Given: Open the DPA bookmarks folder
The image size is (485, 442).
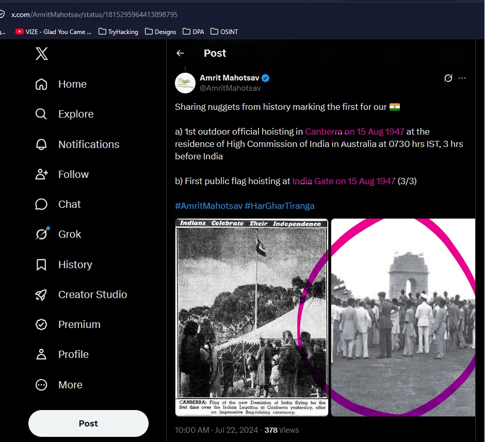Looking at the screenshot, I should click(x=193, y=32).
